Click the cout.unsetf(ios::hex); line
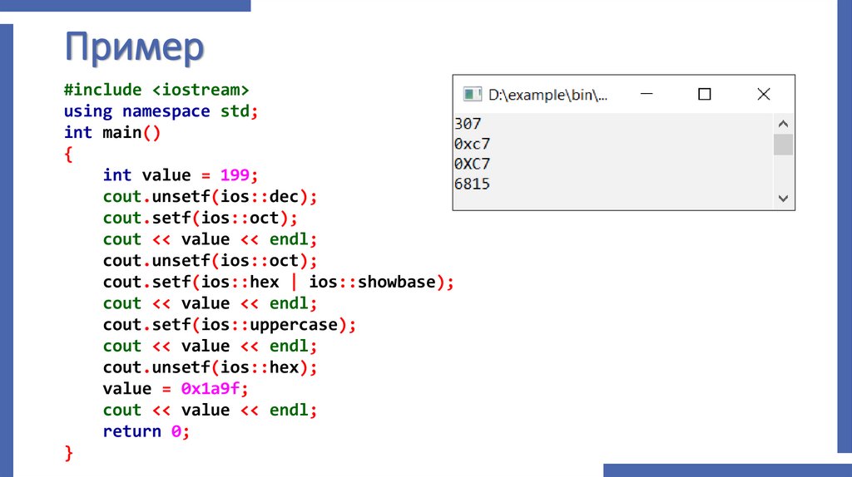852x477 pixels. pyautogui.click(x=210, y=367)
